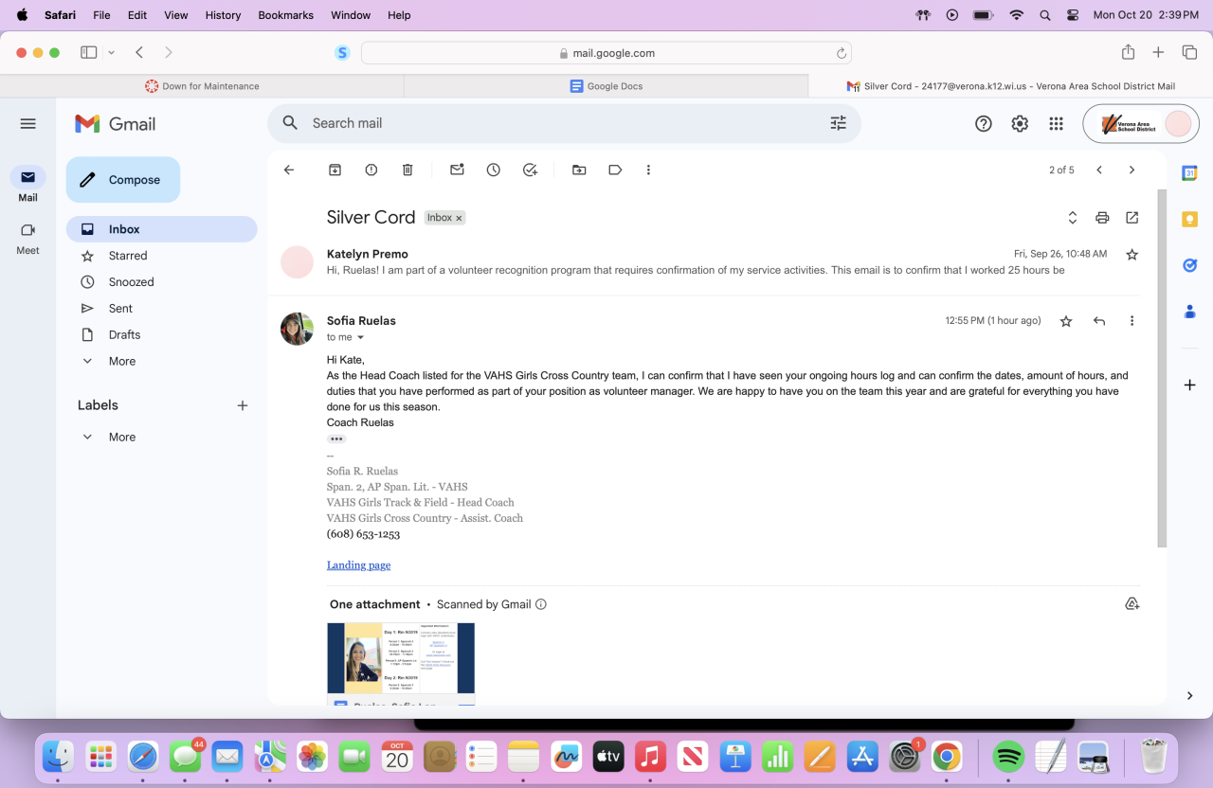The width and height of the screenshot is (1213, 788).
Task: Open the Landing page link
Action: click(358, 565)
